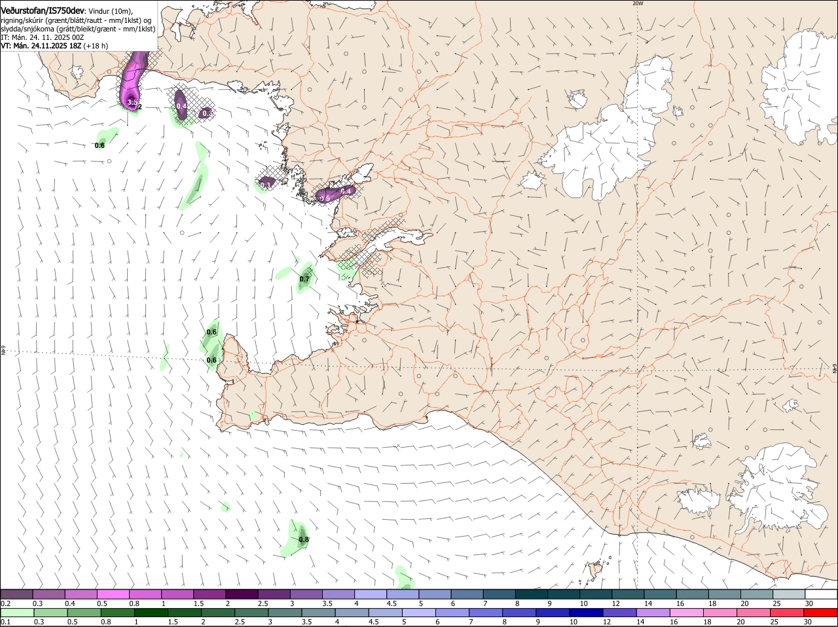Image resolution: width=838 pixels, height=627 pixels.
Task: Pick the darkest purple 2 snow legend swatch
Action: (242, 594)
